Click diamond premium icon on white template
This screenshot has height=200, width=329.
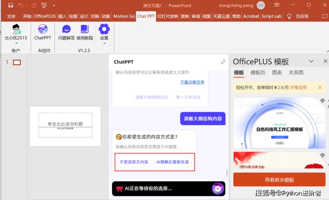tap(323, 100)
